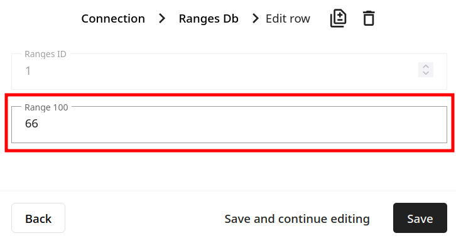Viewport: 456px width, 243px height.
Task: Decrement Ranges ID with the down arrow
Action: [x=426, y=73]
